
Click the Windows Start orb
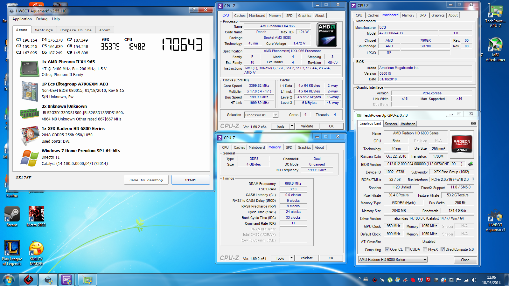pyautogui.click(x=9, y=280)
